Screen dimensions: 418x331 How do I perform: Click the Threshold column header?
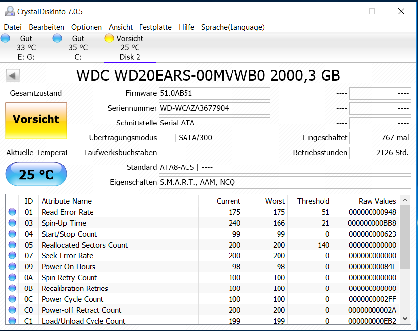point(310,201)
